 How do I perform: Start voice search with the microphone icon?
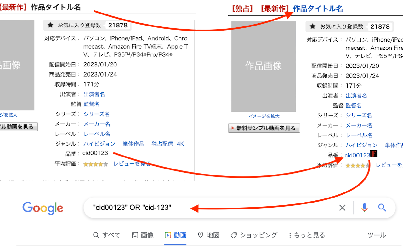tap(365, 208)
